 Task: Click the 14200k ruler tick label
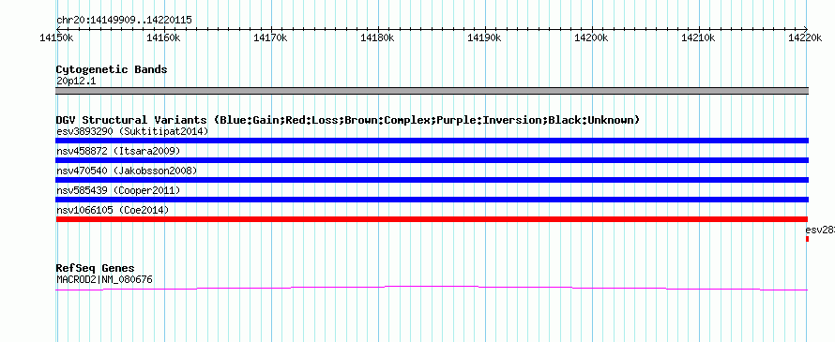pyautogui.click(x=592, y=37)
